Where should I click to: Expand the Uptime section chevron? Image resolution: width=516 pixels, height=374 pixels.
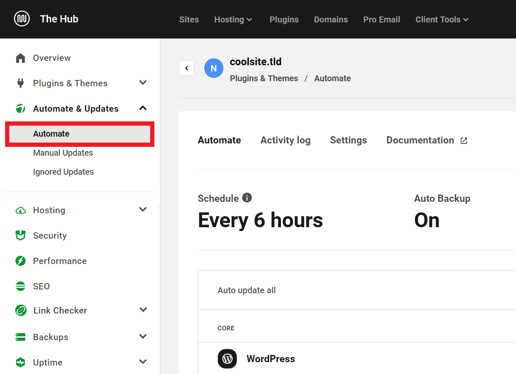pyautogui.click(x=143, y=362)
